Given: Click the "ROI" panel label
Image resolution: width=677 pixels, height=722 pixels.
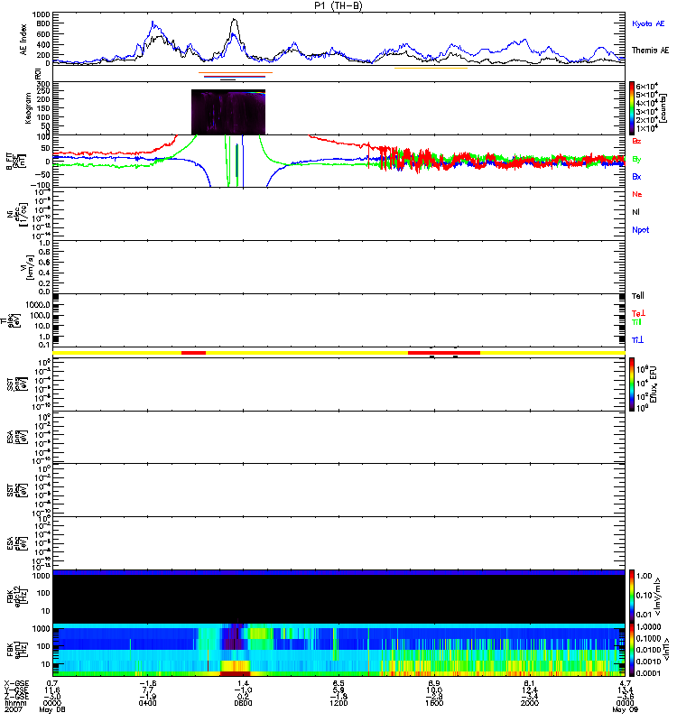Looking at the screenshot, I should (x=38, y=74).
